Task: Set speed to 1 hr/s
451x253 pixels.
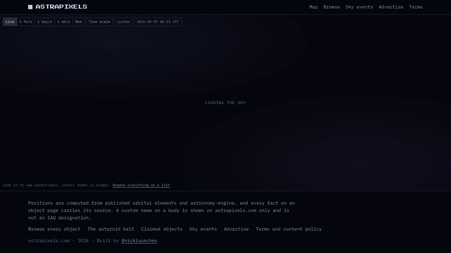Action: [x=26, y=22]
